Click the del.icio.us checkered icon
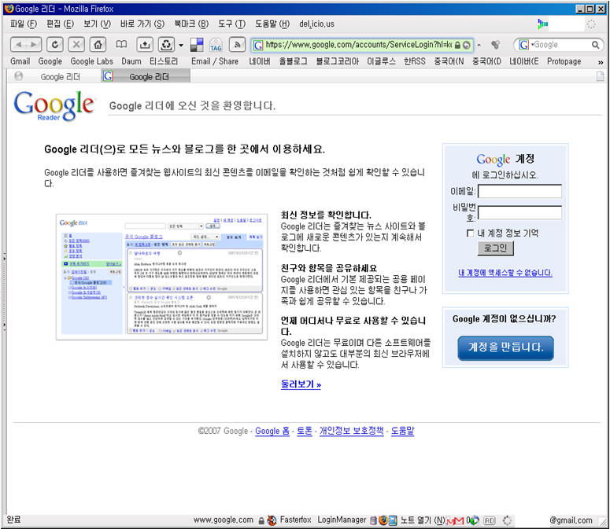The height and width of the screenshot is (529, 610). [197, 45]
